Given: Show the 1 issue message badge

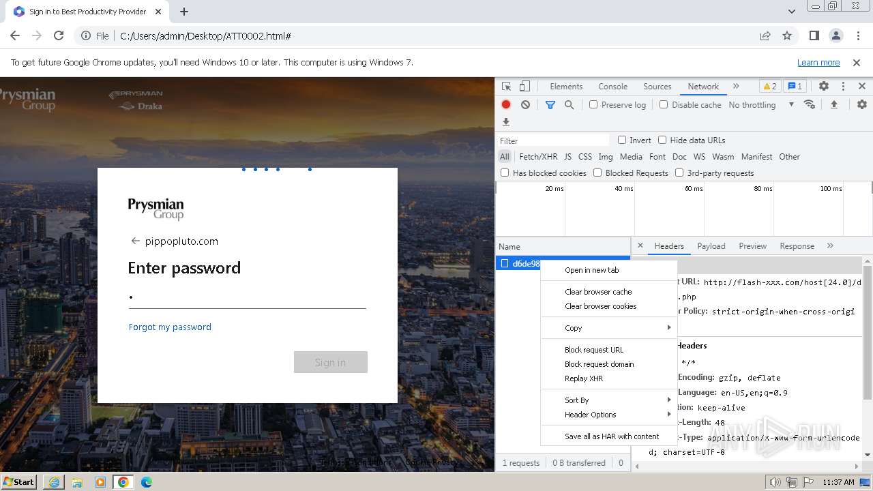Looking at the screenshot, I should tap(795, 87).
